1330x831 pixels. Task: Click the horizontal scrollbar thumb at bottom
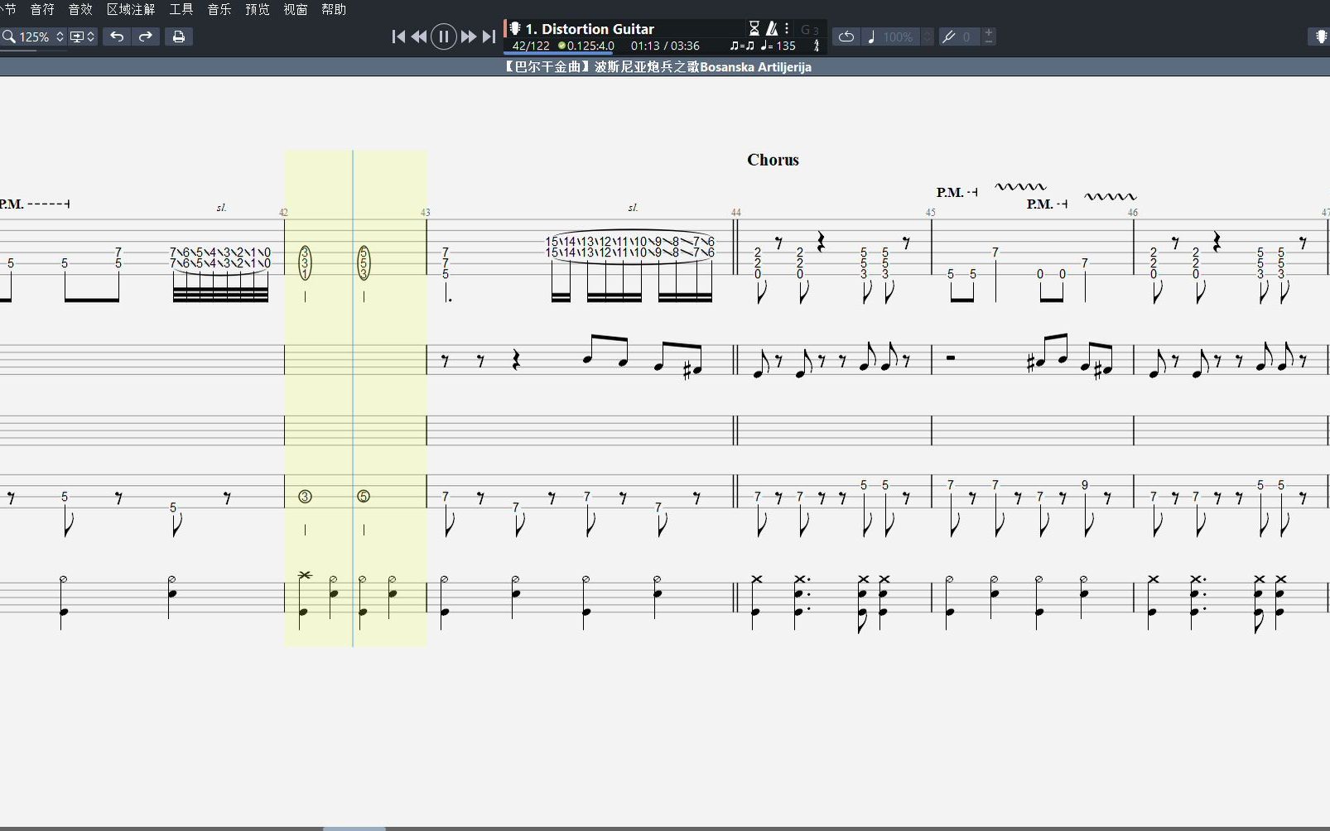click(x=354, y=828)
